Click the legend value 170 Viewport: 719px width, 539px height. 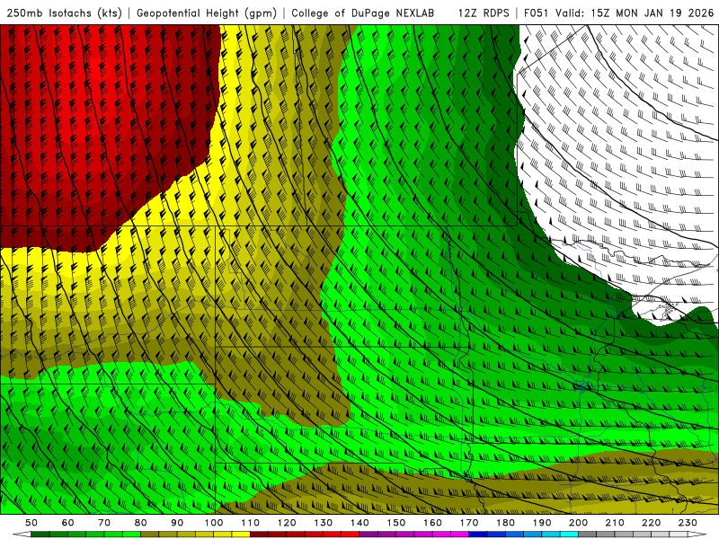tap(469, 523)
